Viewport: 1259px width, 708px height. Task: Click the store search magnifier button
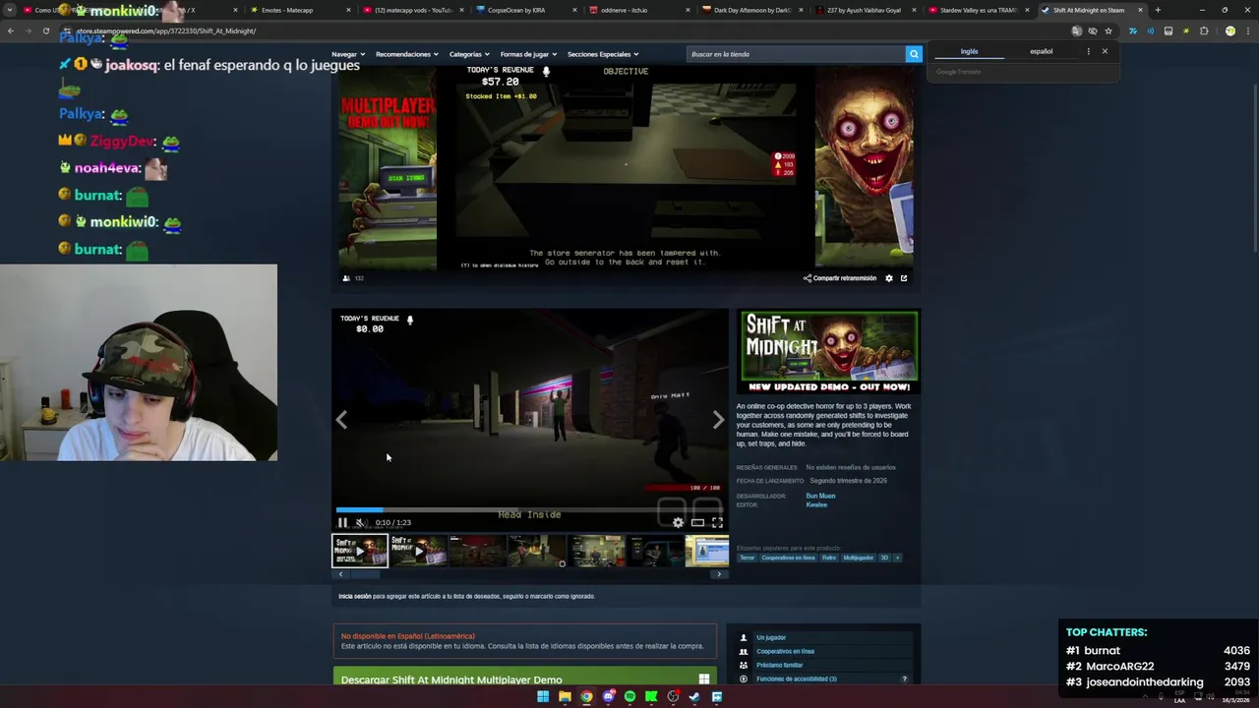[x=914, y=54]
